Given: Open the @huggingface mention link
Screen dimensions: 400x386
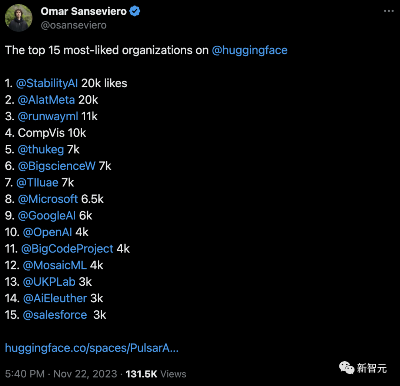Looking at the screenshot, I should [x=249, y=50].
